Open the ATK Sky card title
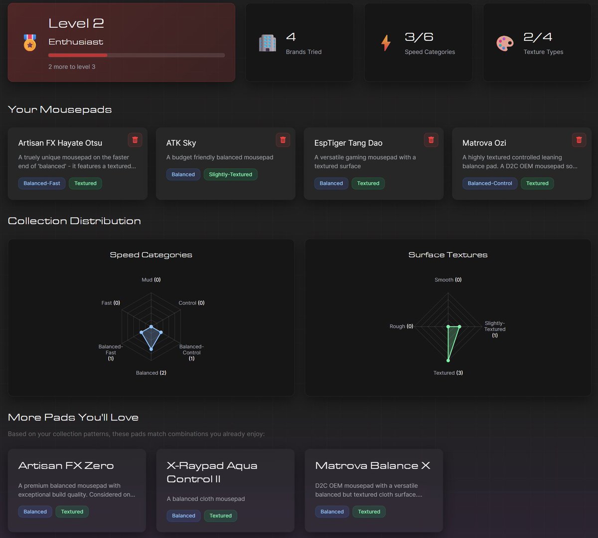This screenshot has height=538, width=598. pyautogui.click(x=181, y=143)
